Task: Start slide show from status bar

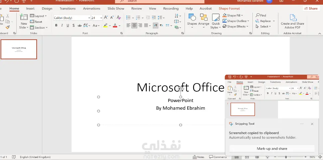Action: pos(267,157)
